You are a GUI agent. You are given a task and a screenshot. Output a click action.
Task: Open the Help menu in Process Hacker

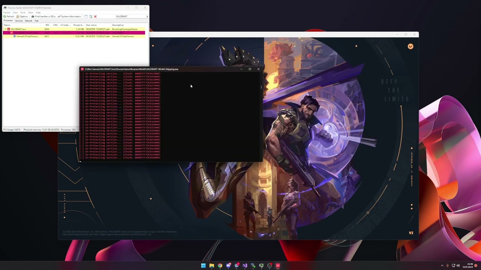(38, 12)
